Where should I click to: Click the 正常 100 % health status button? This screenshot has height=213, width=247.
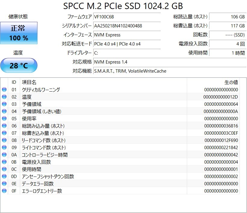pos(19,33)
